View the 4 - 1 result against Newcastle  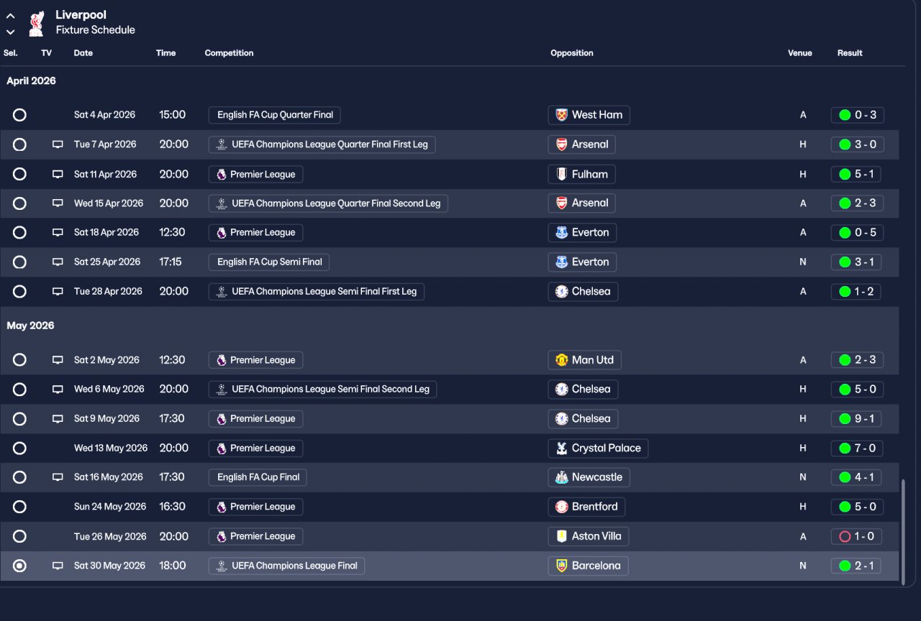[x=856, y=477]
